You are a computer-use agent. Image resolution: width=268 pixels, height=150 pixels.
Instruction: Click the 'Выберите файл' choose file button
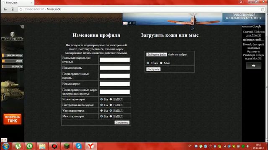point(157,55)
